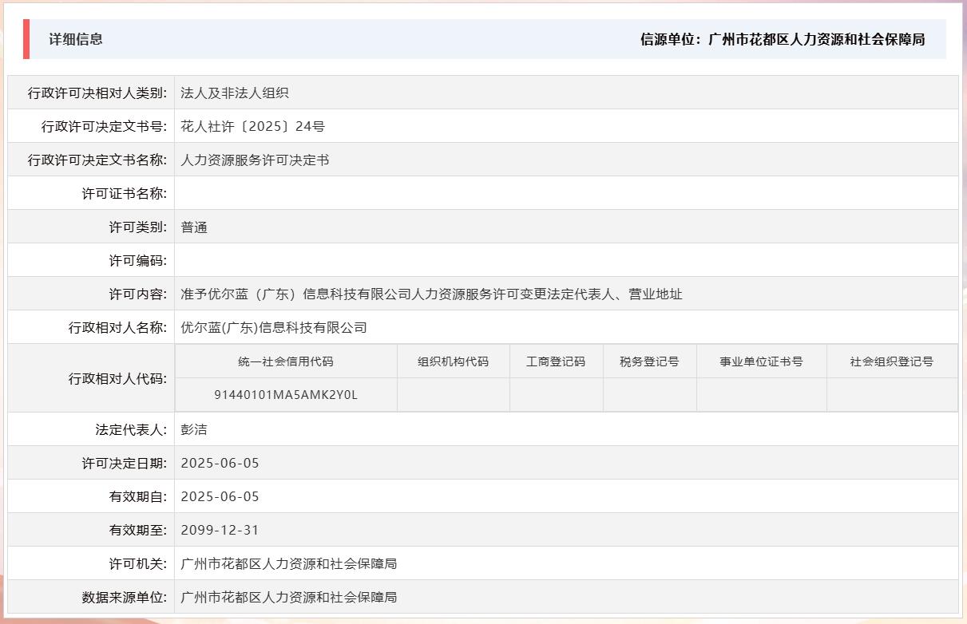The image size is (967, 624).
Task: Click the 税务登记号 column header
Action: 650,361
